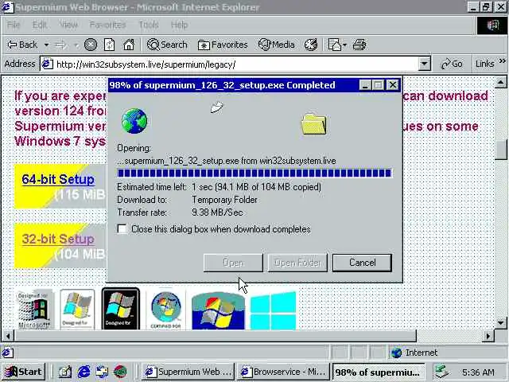Click in the Address bar URL field
Viewport: 509px width, 382px height.
pos(235,64)
